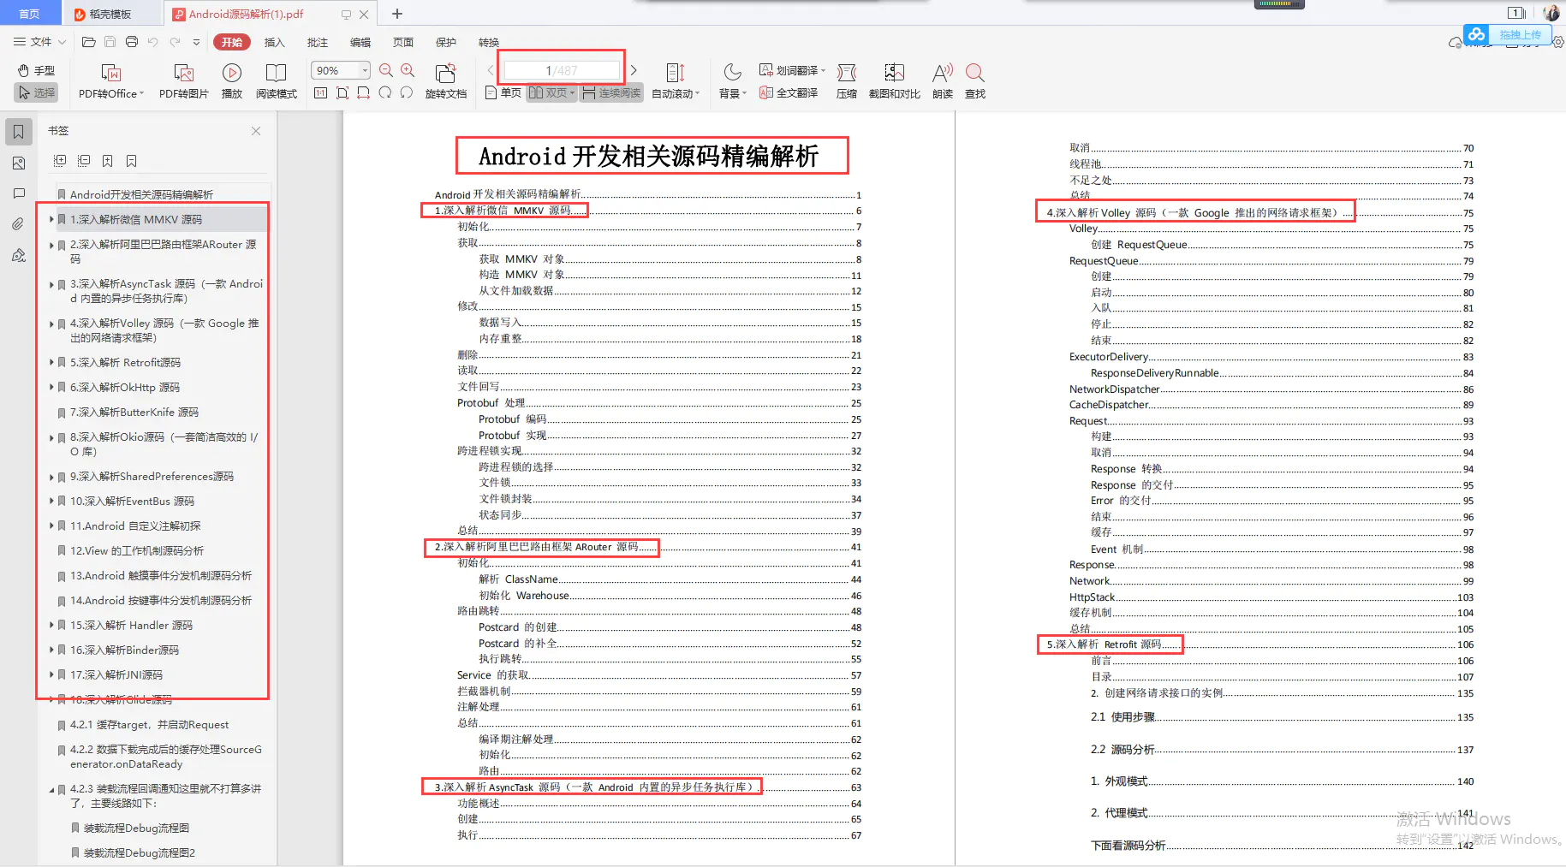Click the 旋转文档 rotate document tool
Image resolution: width=1566 pixels, height=867 pixels.
(446, 81)
